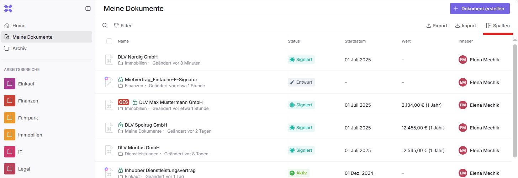Click the document icon of DLV Nordig GmbH

[109, 60]
